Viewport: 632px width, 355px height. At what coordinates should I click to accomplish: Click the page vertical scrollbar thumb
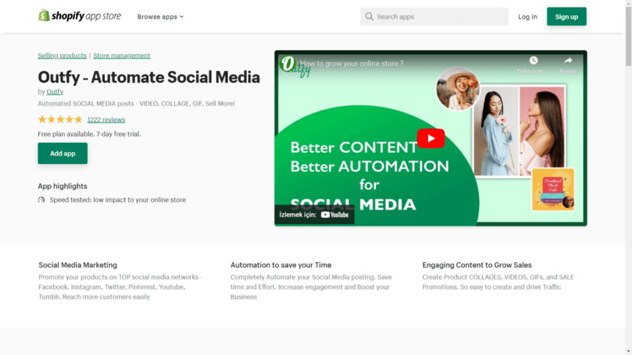(x=628, y=36)
